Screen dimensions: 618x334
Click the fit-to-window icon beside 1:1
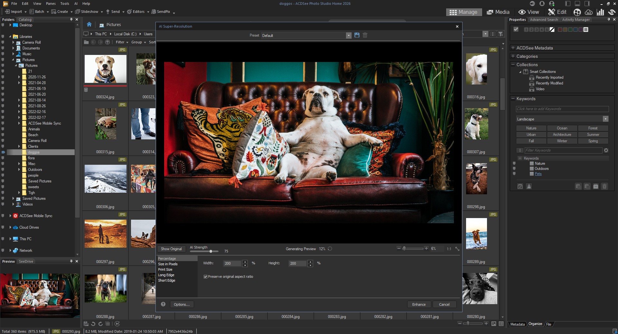click(x=457, y=249)
